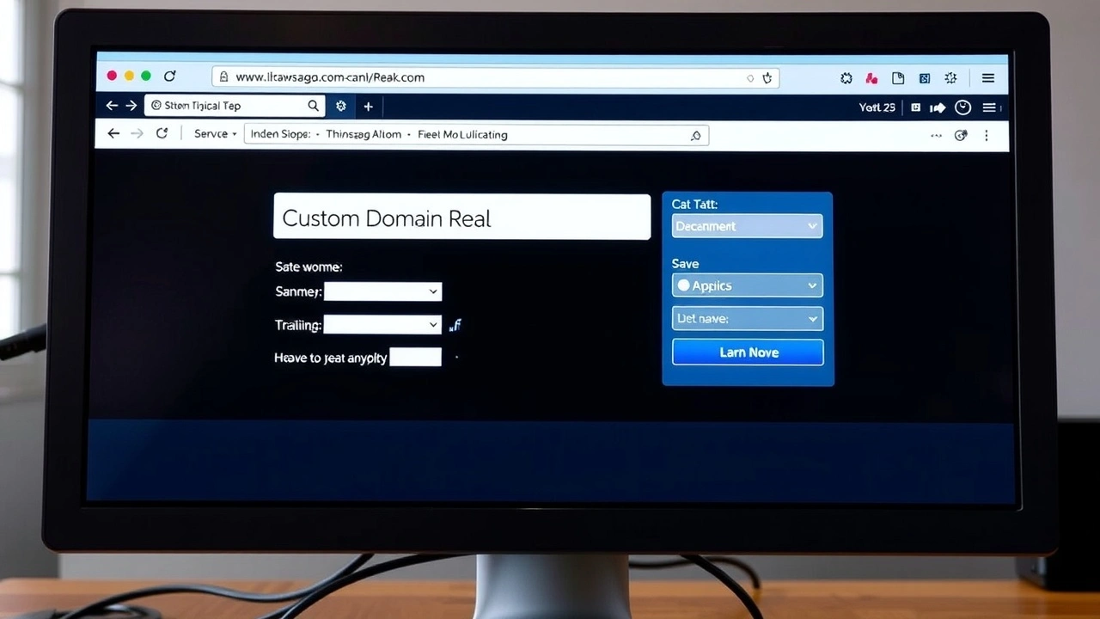Open the Uet nave dropdown
Screen dimensions: 1100x619
click(747, 318)
